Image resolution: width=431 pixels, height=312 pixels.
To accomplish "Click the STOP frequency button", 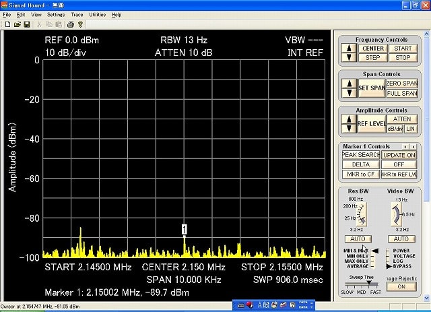I will click(403, 57).
